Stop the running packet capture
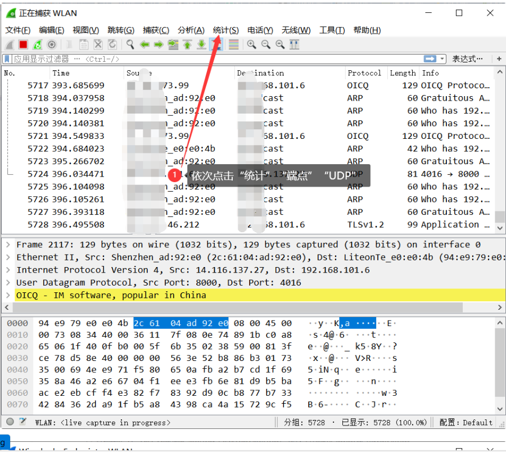Viewport: 506px width, 452px height. click(x=23, y=44)
